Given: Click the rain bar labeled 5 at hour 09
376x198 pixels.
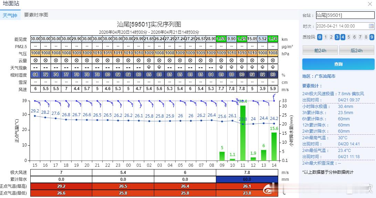Looking at the screenshot, I should coord(222,156).
